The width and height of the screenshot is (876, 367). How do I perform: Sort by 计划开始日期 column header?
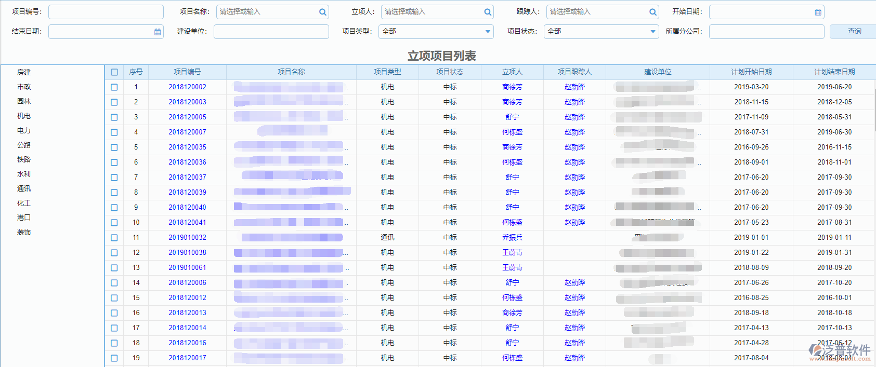point(751,72)
